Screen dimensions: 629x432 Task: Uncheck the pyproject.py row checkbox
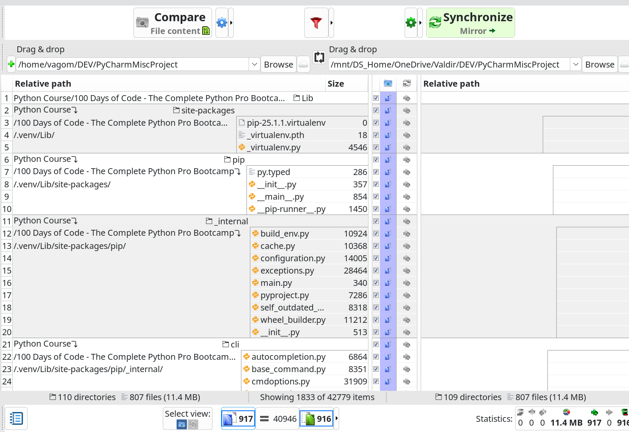[376, 295]
